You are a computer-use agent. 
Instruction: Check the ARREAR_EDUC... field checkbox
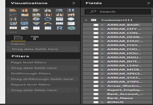tap(96, 41)
